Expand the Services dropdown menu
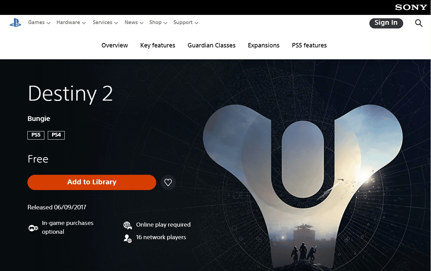 [105, 23]
